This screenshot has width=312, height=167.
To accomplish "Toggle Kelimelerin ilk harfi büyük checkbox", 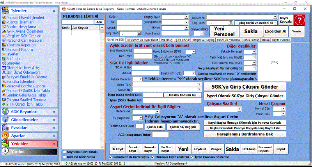I will [110, 158].
